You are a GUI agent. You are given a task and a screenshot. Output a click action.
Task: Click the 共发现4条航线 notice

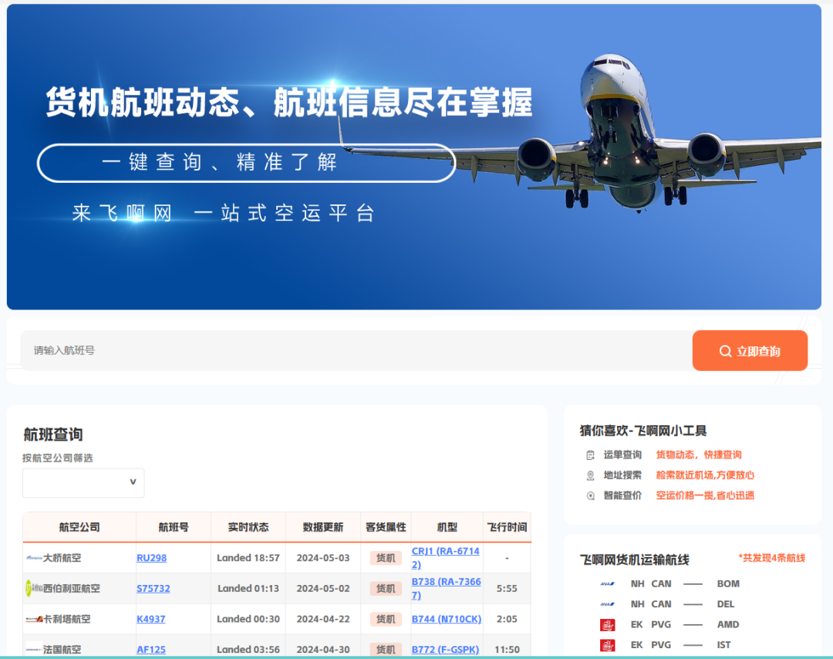(772, 558)
